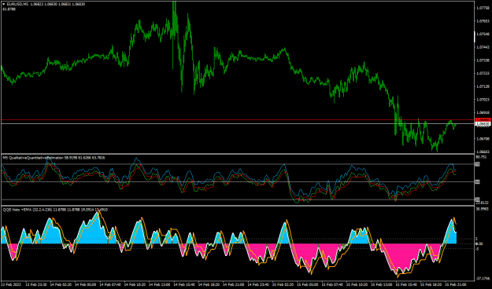Click the 13 Feb 2023 date label
This screenshot has width=492, height=289.
coord(11,284)
